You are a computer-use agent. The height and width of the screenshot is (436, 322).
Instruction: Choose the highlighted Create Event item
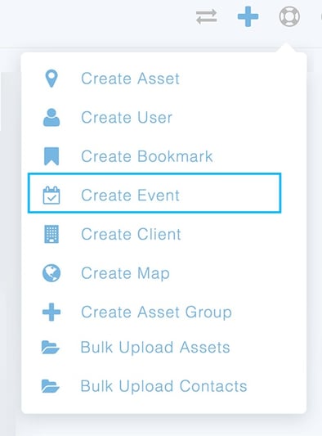[154, 193]
